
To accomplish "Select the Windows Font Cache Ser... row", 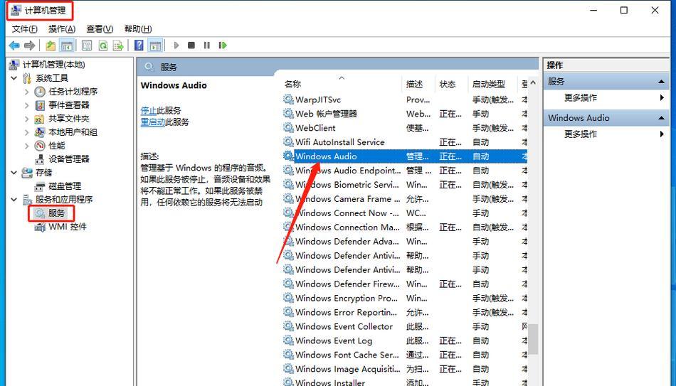I will coord(404,355).
